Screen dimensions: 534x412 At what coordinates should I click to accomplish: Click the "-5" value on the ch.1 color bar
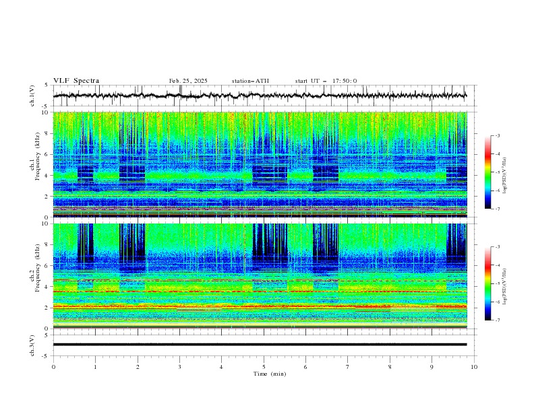pos(498,172)
